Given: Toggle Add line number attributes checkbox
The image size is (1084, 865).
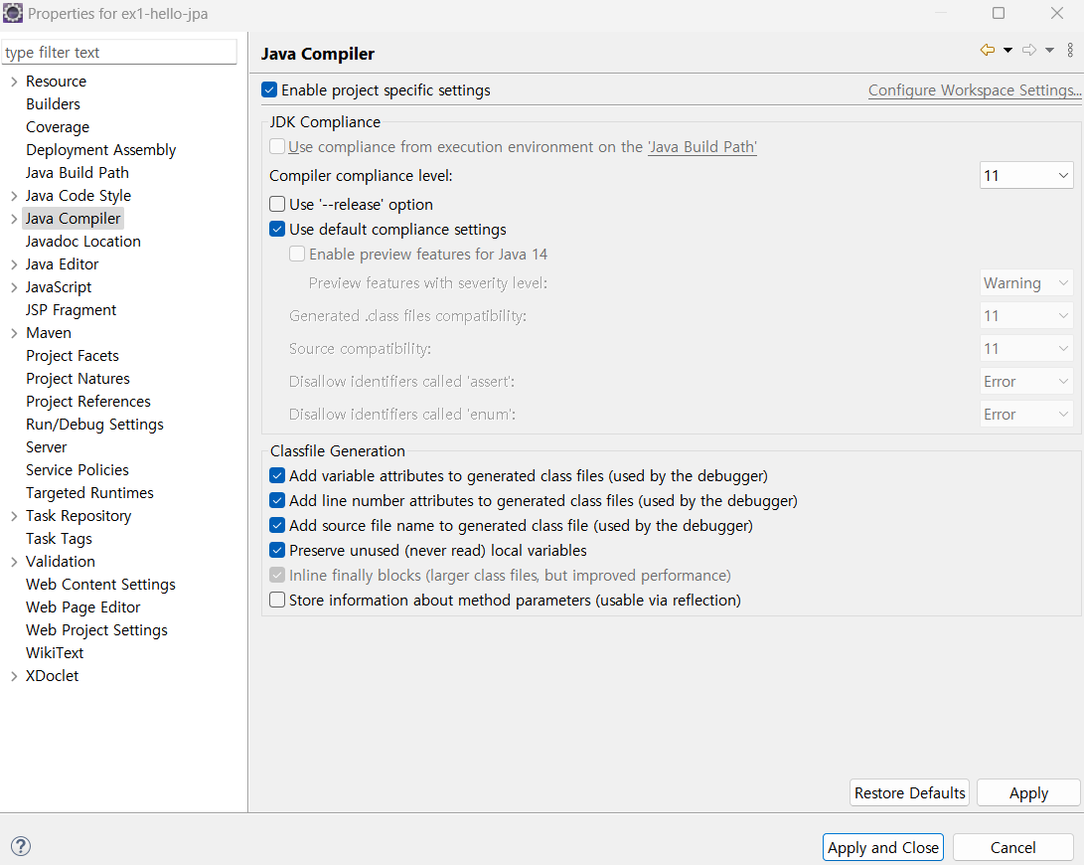Looking at the screenshot, I should [x=277, y=500].
